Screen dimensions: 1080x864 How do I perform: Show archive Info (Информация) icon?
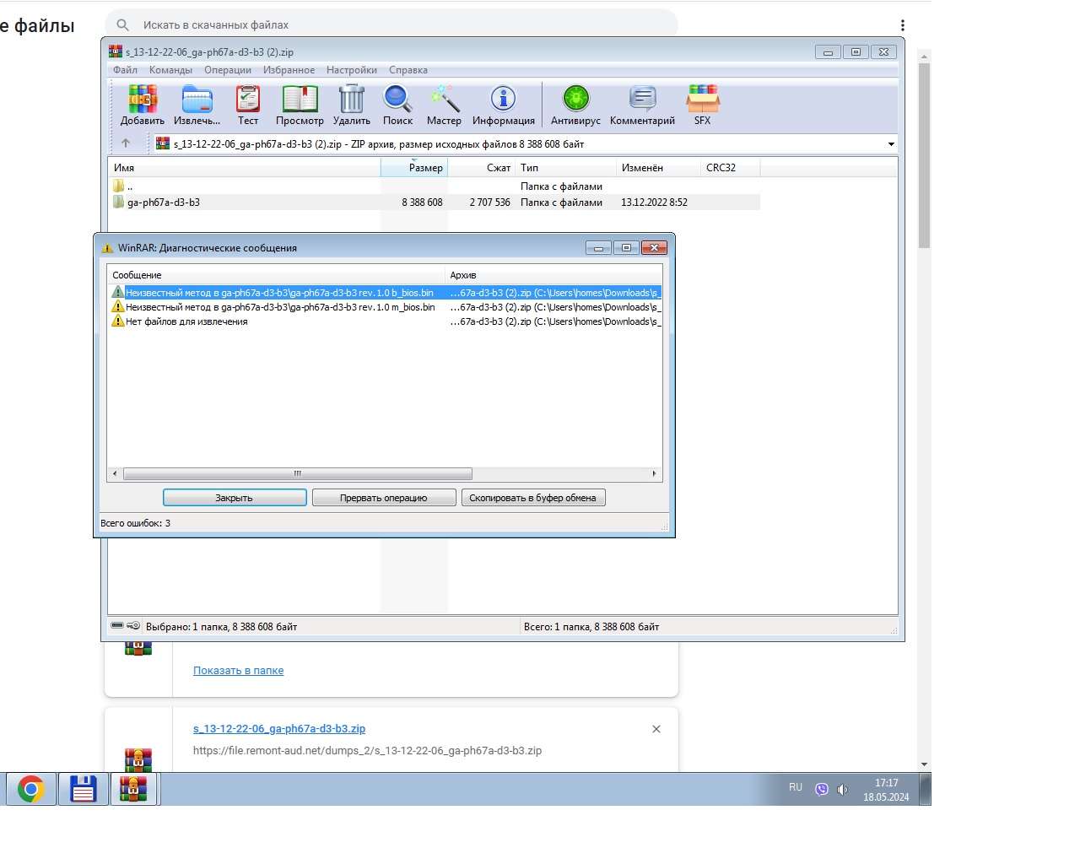click(503, 100)
